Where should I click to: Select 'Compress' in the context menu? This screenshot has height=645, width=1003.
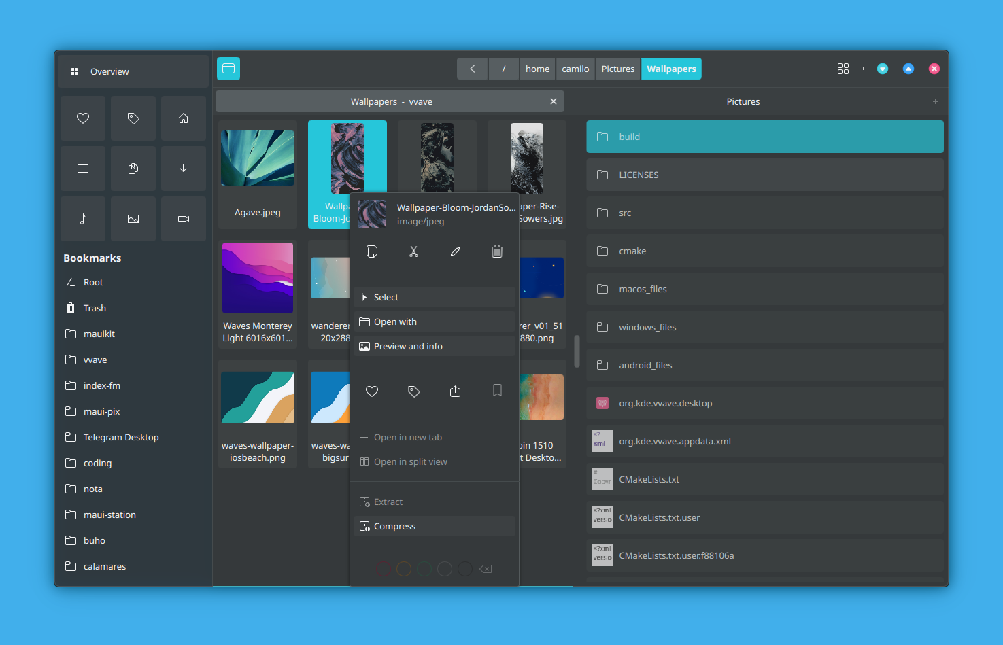(x=435, y=526)
